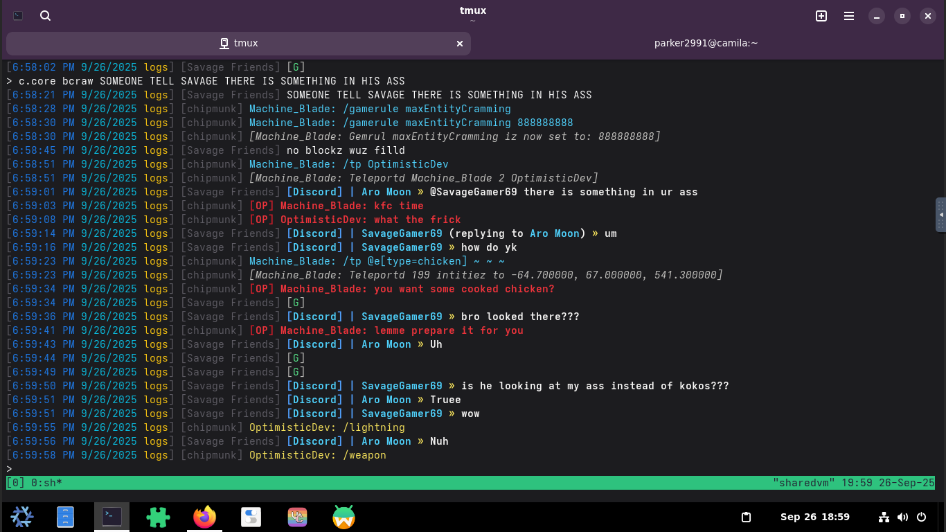This screenshot has width=946, height=532.
Task: Open the green android-like taskbar app
Action: tap(343, 517)
